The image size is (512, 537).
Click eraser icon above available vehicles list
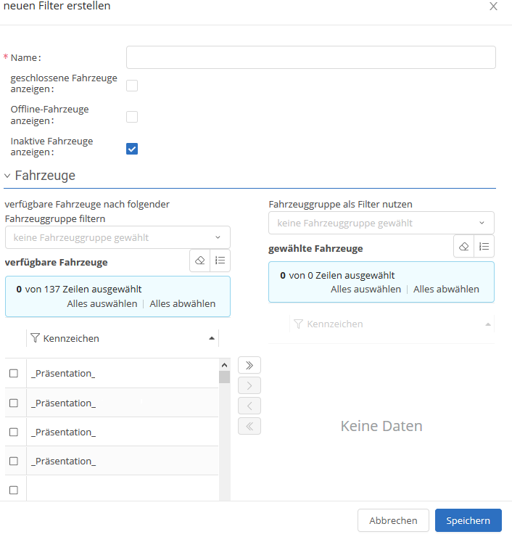pyautogui.click(x=200, y=261)
